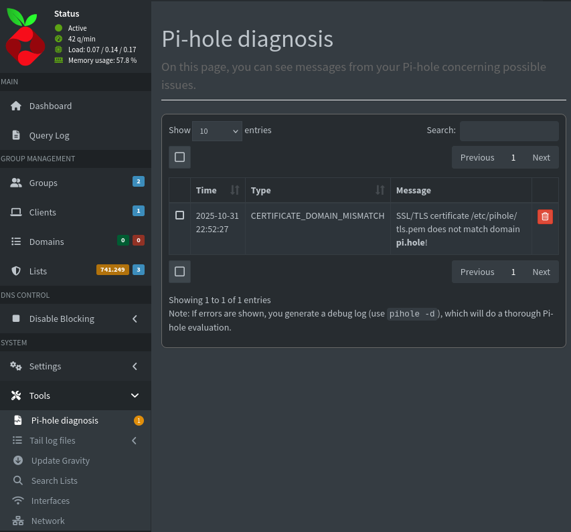Toggle the select-all checkbox below the table
The image size is (571, 532).
click(x=179, y=272)
